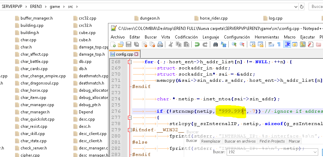
Task: Open the Buscar menu in menu bar
Action: coord(151,37)
